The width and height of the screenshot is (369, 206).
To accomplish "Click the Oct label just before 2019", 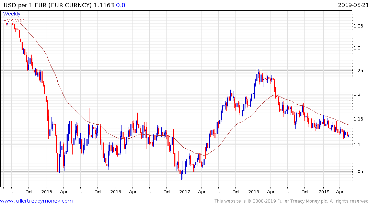I will click(305, 192).
